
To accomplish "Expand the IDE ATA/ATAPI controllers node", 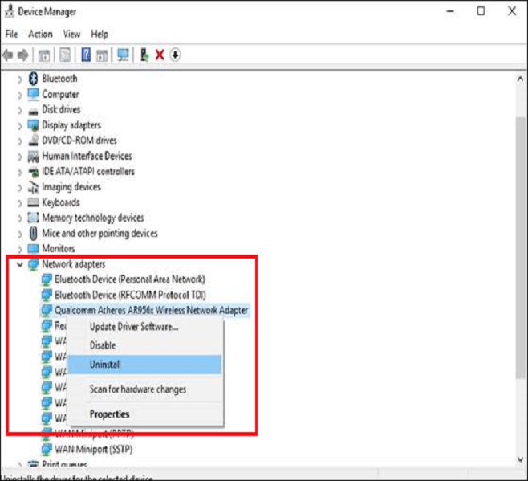I will click(x=19, y=172).
